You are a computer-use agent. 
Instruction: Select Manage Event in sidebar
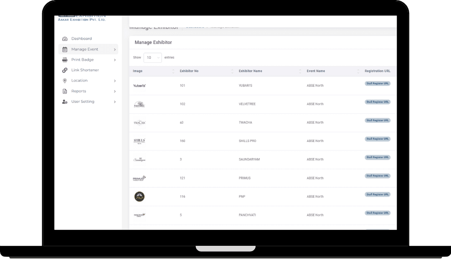pos(88,49)
